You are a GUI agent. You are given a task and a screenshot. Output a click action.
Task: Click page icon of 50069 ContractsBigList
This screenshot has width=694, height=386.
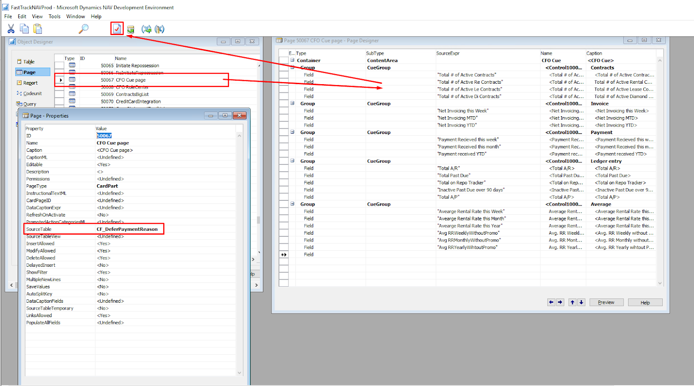point(72,94)
